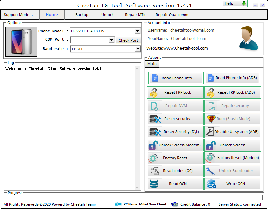Click the Reset FRP Lock (ADB) padlock icon

click(x=211, y=93)
